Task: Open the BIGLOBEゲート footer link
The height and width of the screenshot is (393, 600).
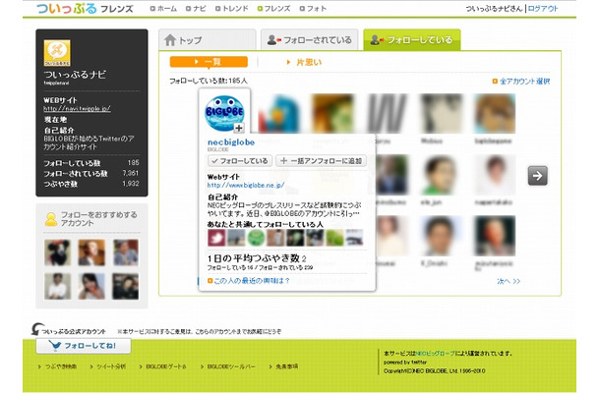Action: pos(162,366)
